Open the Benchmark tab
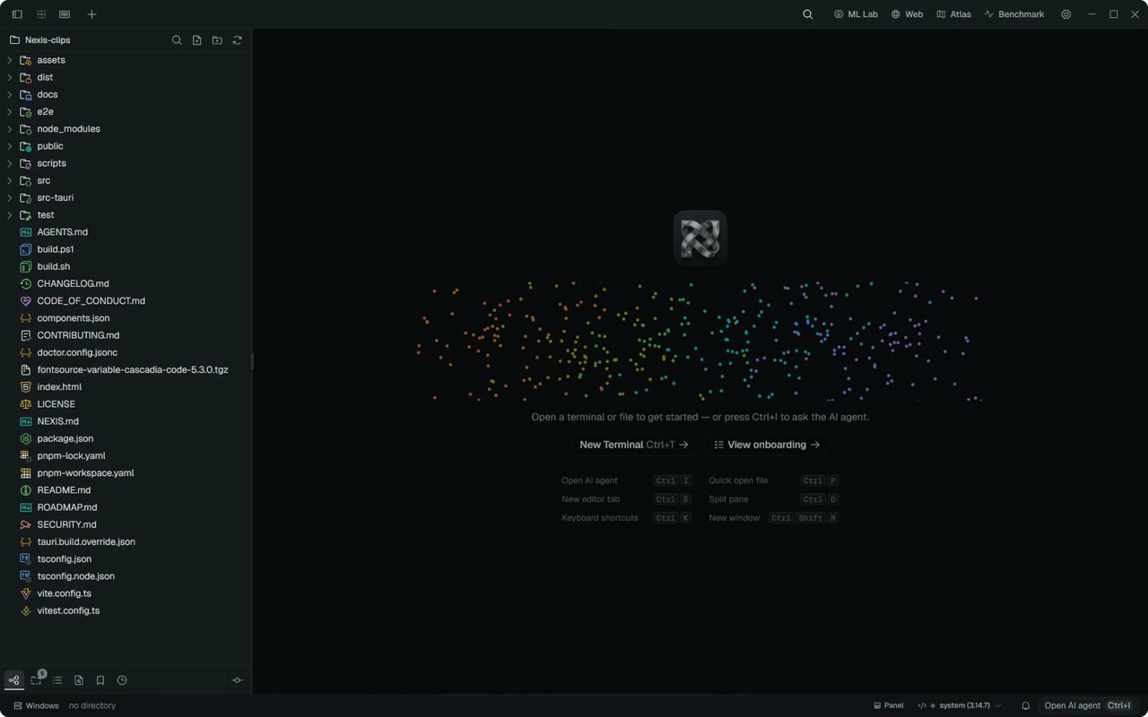1148x717 pixels. 1014,14
